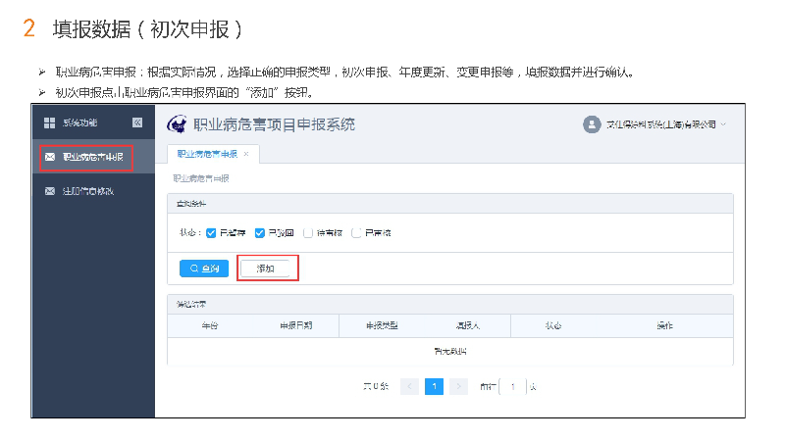
Task: Click the 填报人 column header
Action: [468, 326]
